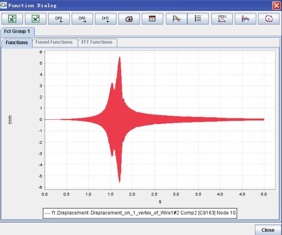Click the signal waveform filter icon
This screenshot has width=282, height=235.
click(x=245, y=19)
